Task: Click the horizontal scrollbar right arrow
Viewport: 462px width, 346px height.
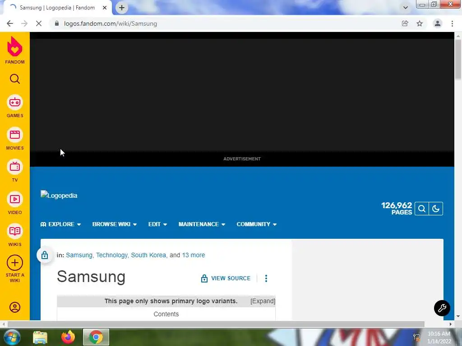Action: 451,324
